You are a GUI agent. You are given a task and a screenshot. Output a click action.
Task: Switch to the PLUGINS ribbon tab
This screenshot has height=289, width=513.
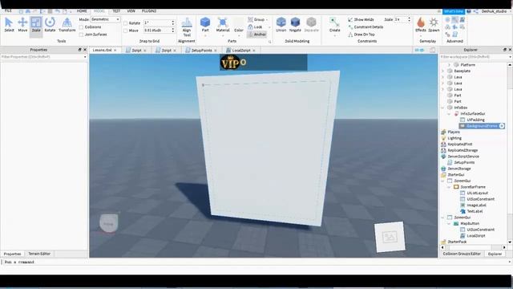coord(149,10)
